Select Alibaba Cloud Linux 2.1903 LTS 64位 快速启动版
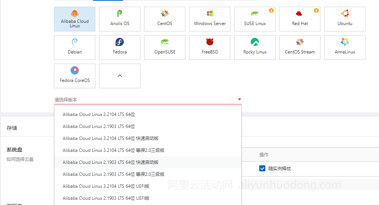379x205 pixels. (148, 162)
